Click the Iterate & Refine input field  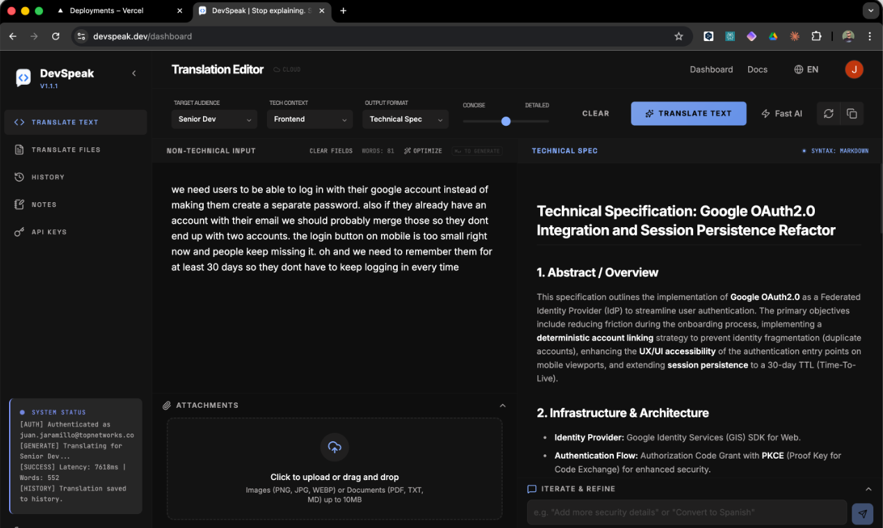pyautogui.click(x=686, y=513)
